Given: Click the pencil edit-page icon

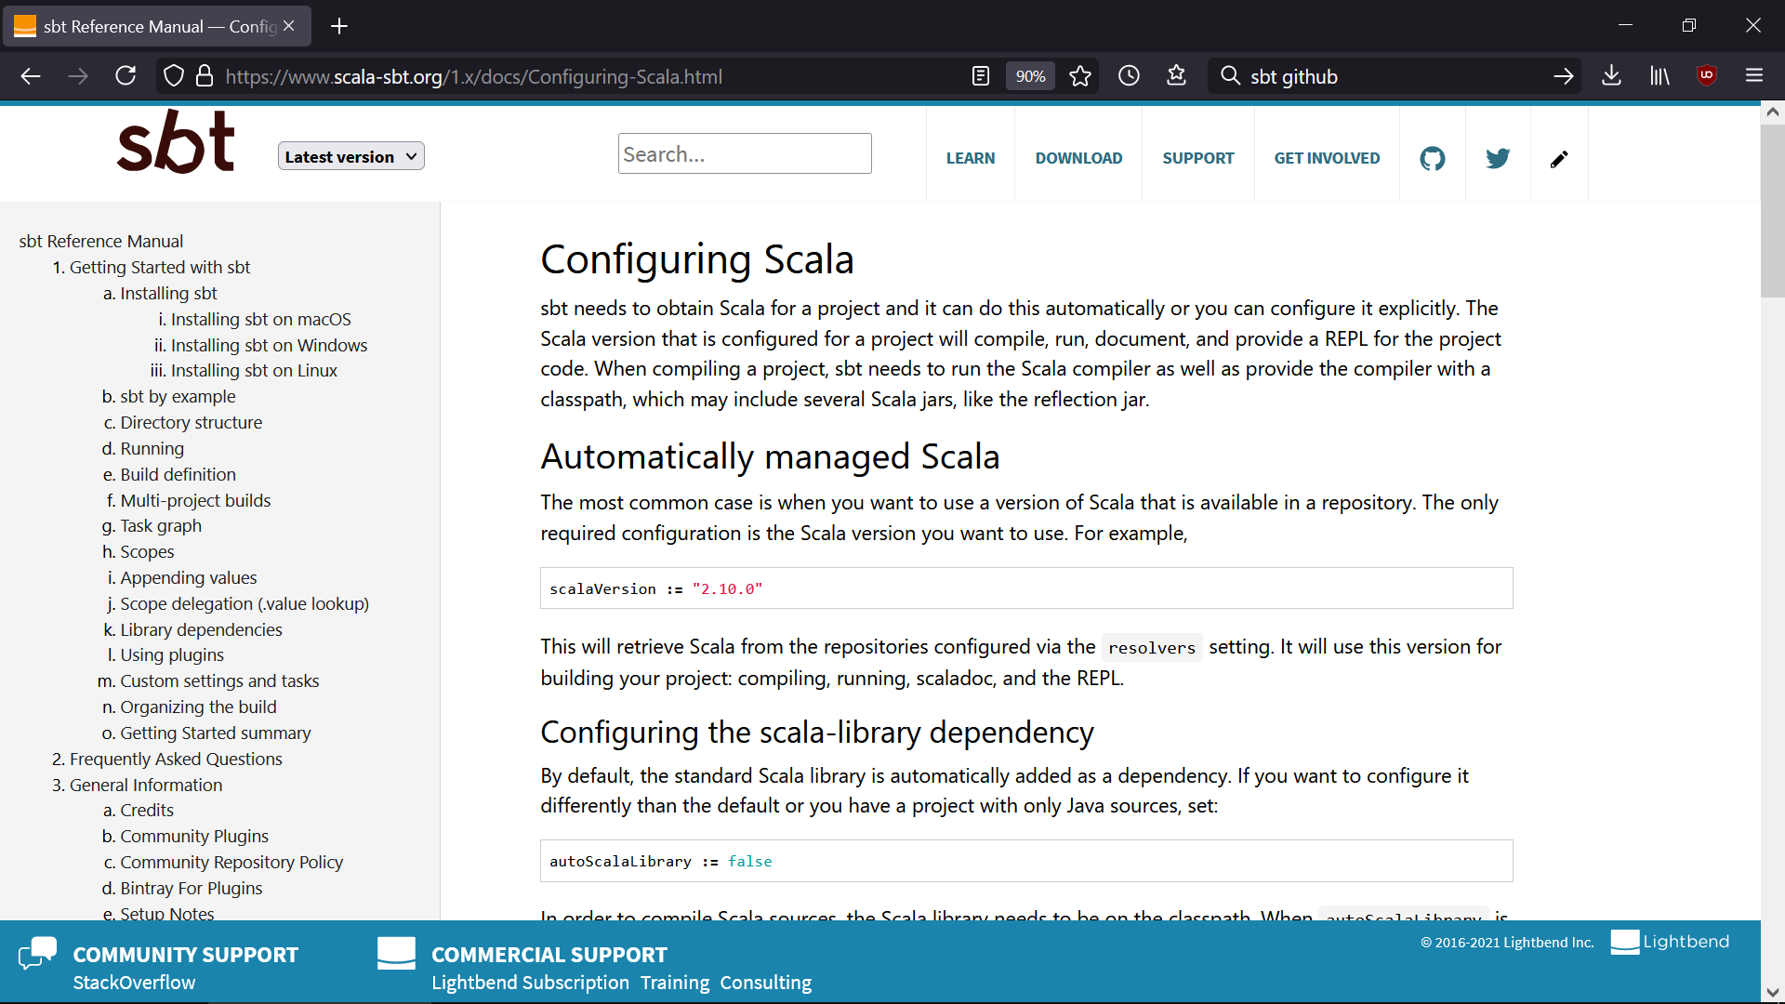Looking at the screenshot, I should tap(1559, 159).
